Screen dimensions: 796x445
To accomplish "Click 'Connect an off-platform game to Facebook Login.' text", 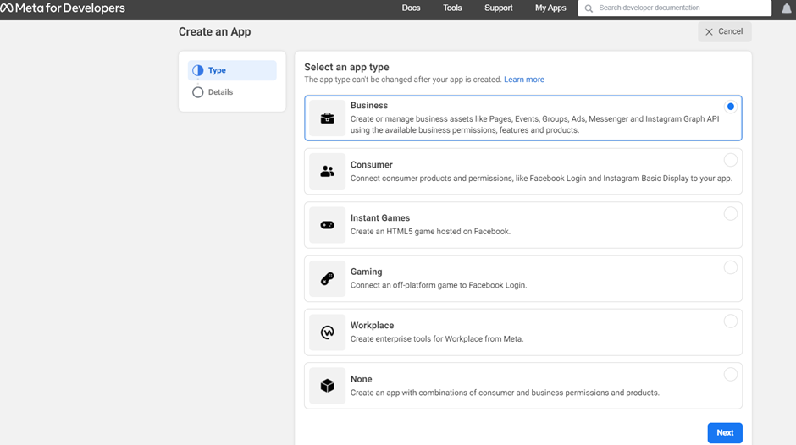I will [439, 286].
